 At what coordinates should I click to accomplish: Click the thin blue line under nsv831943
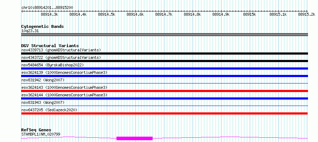164,106
